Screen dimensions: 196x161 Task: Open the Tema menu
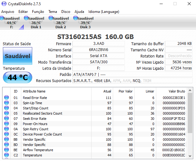(x=53, y=12)
